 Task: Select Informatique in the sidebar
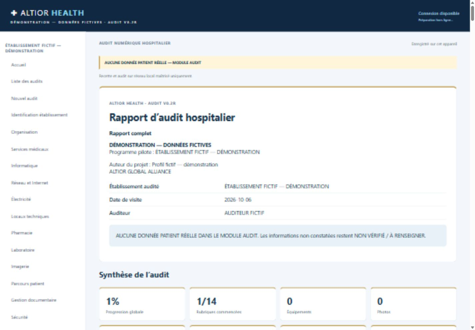tap(24, 166)
